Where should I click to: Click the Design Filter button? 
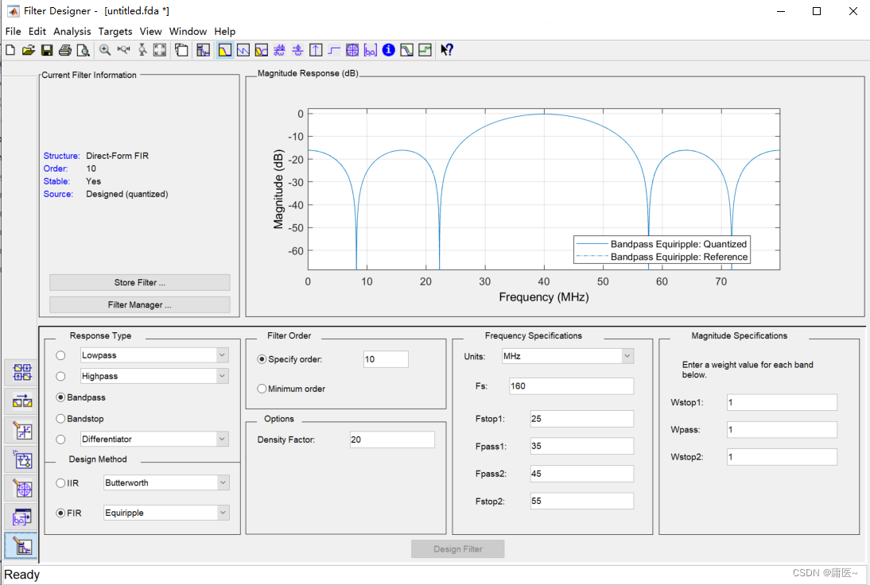[x=458, y=549]
